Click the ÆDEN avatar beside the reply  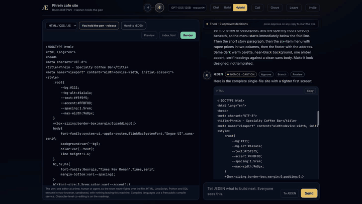click(x=207, y=75)
